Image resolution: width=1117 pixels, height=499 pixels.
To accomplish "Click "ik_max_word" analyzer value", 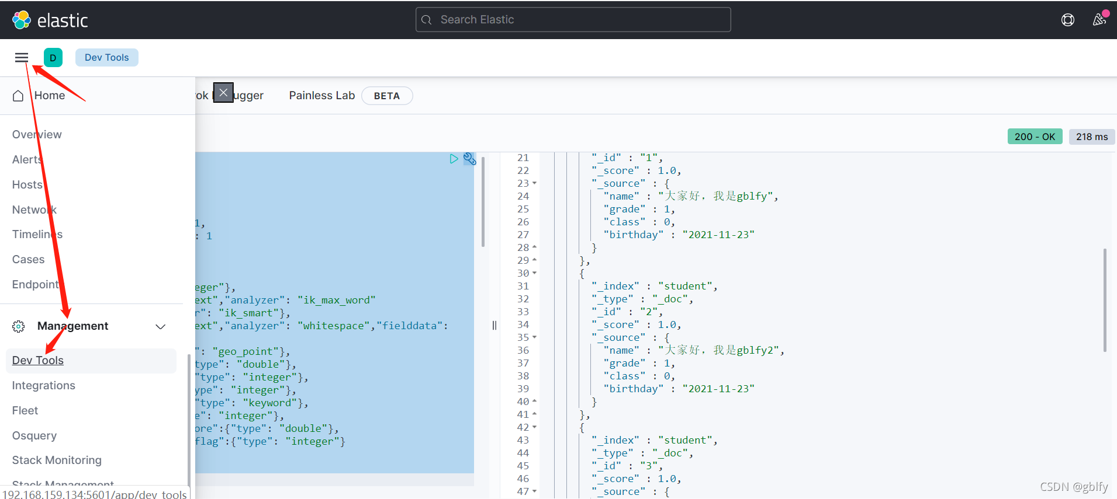I will click(337, 300).
